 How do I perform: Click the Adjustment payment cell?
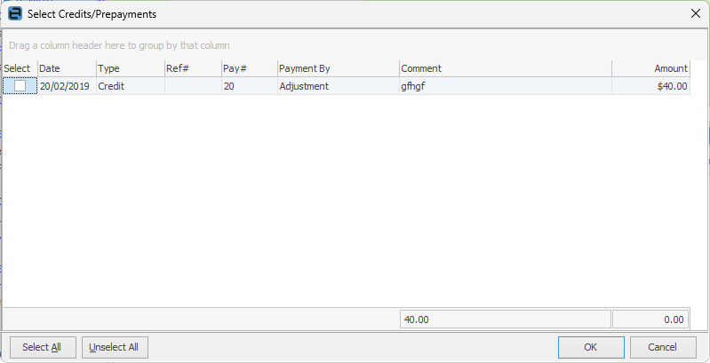[x=339, y=86]
